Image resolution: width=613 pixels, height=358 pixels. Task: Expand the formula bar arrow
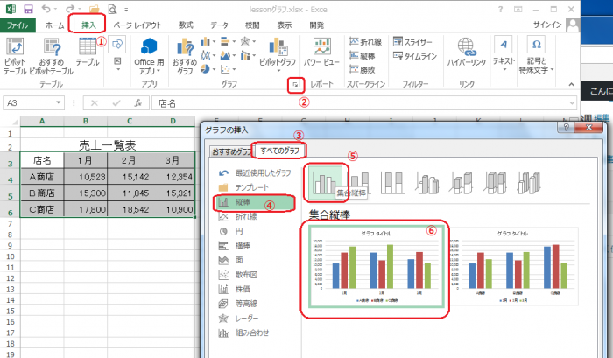click(572, 103)
